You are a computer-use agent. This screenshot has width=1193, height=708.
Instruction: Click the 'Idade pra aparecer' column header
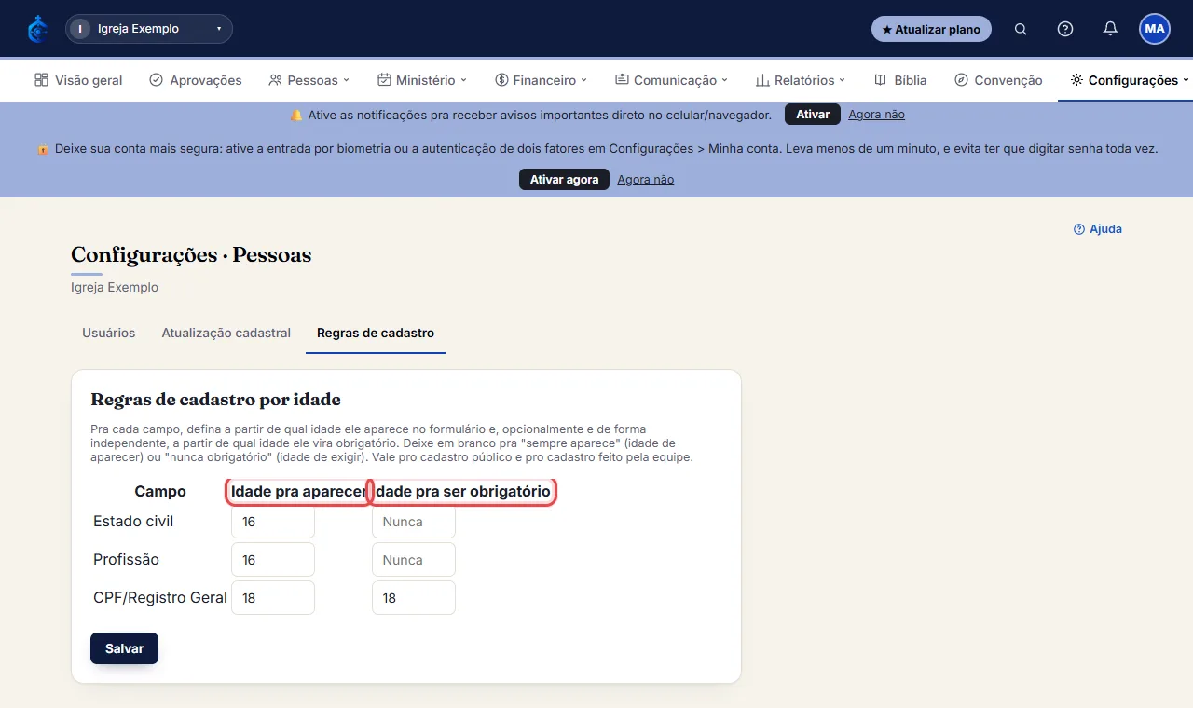click(x=298, y=492)
